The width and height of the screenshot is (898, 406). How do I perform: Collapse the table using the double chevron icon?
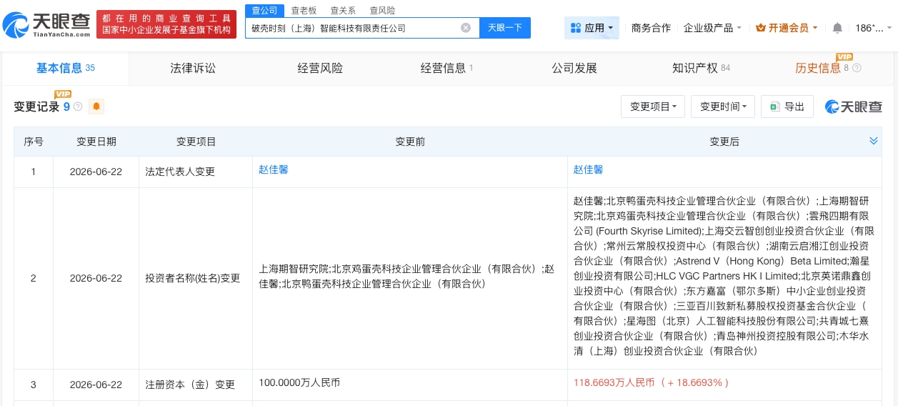(x=873, y=141)
